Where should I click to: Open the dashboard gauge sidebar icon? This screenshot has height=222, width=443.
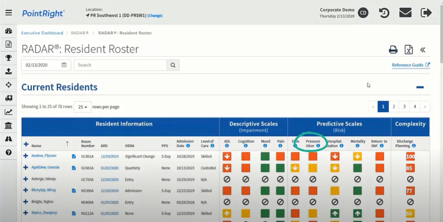[9, 31]
